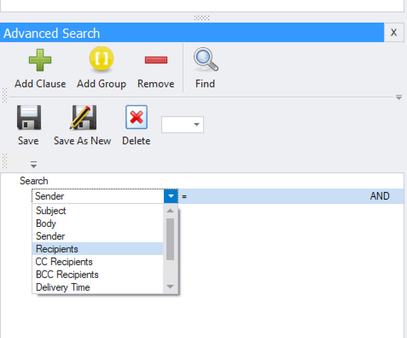407x338 pixels.
Task: Click the green plus Add Clause icon
Action: point(40,60)
